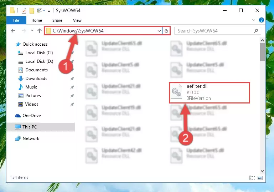Click the folder icon in the address bar
274x192 pixels.
[48, 31]
